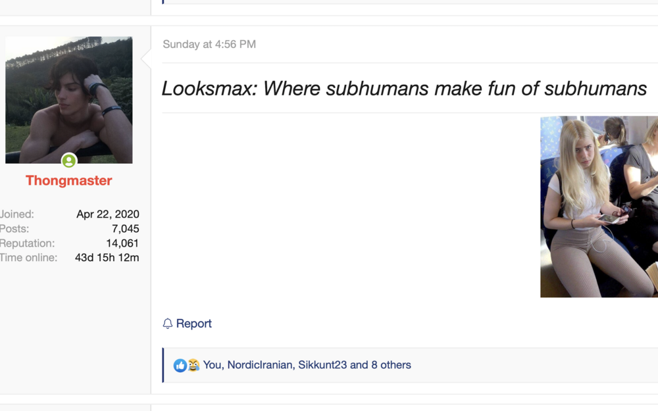Click the bell icon beside Report
Image resolution: width=658 pixels, height=411 pixels.
tap(168, 324)
